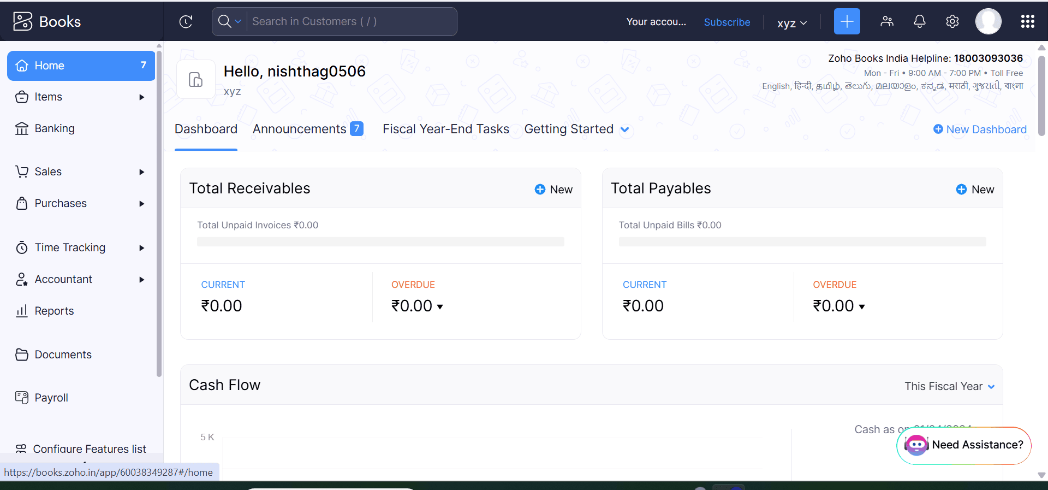The width and height of the screenshot is (1048, 490).
Task: Click the Home house icon in sidebar
Action: click(22, 66)
